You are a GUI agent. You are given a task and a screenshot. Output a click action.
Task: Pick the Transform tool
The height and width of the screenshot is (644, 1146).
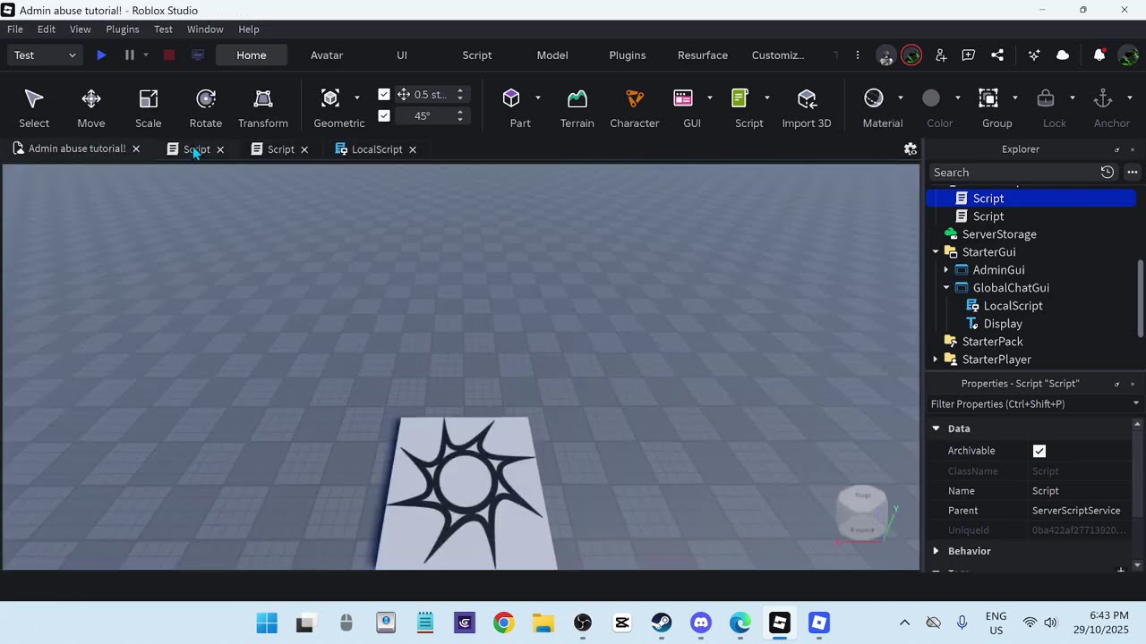click(x=262, y=107)
